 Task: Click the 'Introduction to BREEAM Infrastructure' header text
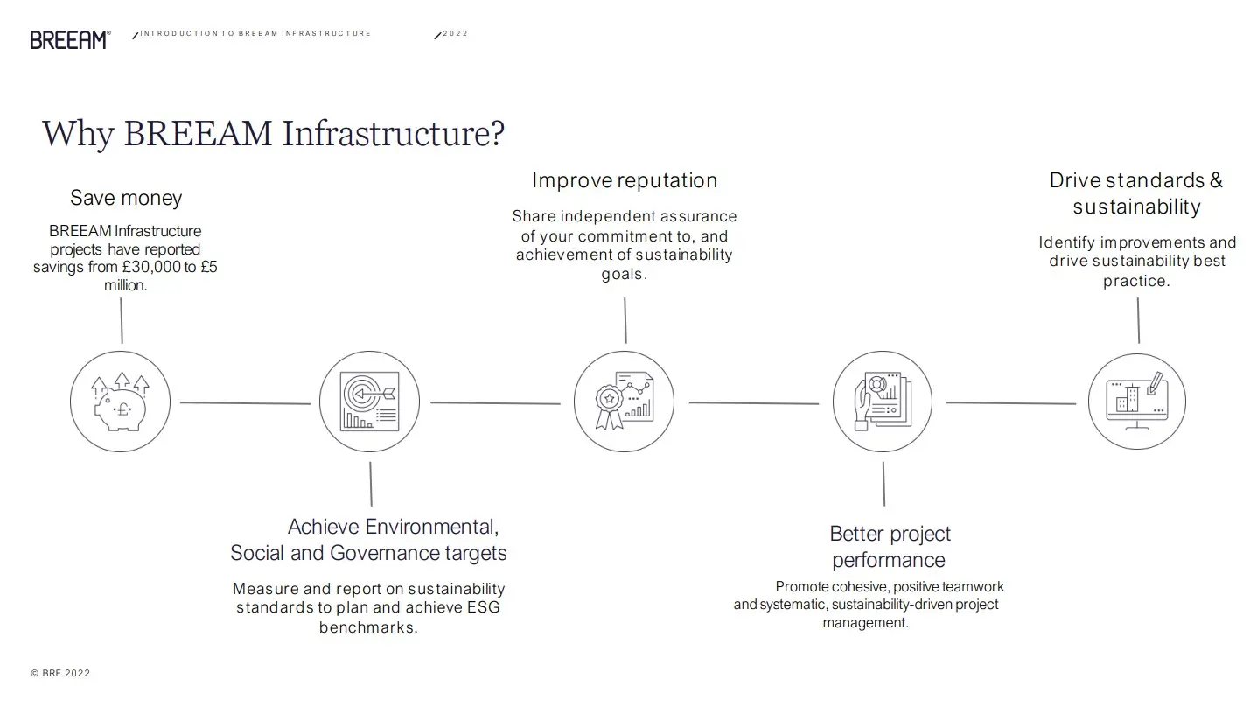pyautogui.click(x=255, y=34)
